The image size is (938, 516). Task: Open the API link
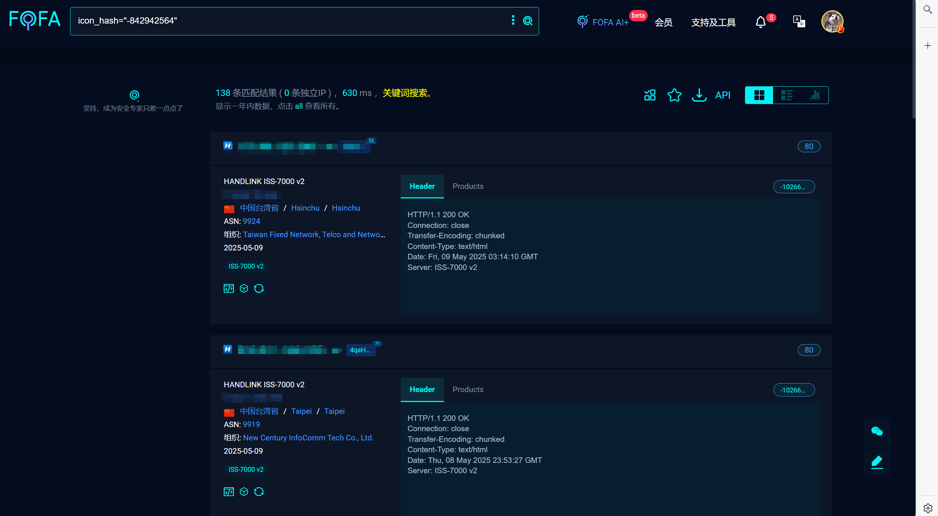click(723, 95)
